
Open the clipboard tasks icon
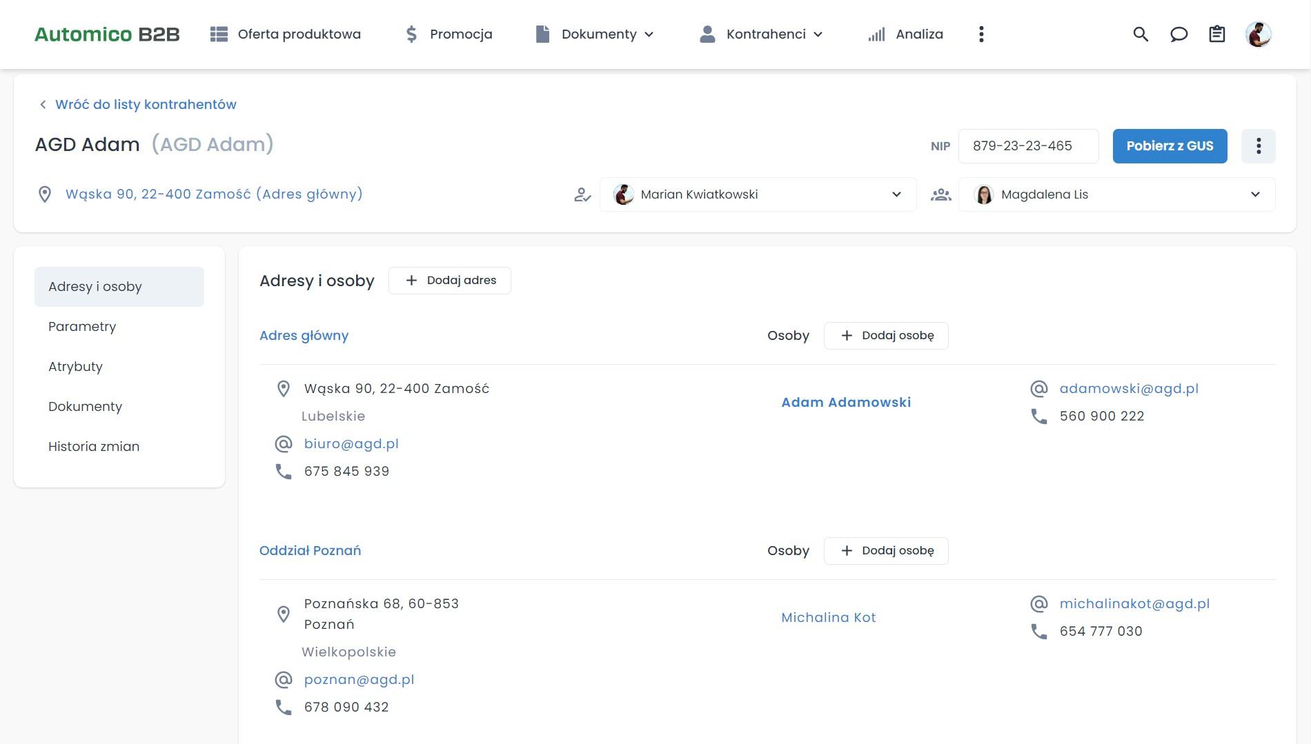click(x=1216, y=34)
